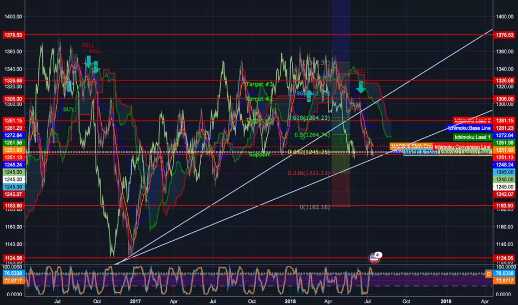Select the Target #2 annotation
The height and width of the screenshot is (305, 518).
(x=260, y=99)
